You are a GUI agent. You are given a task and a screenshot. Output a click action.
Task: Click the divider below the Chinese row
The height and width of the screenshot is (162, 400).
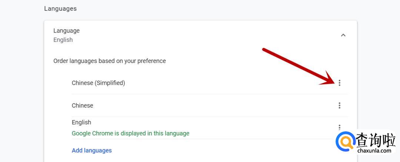[210, 117]
